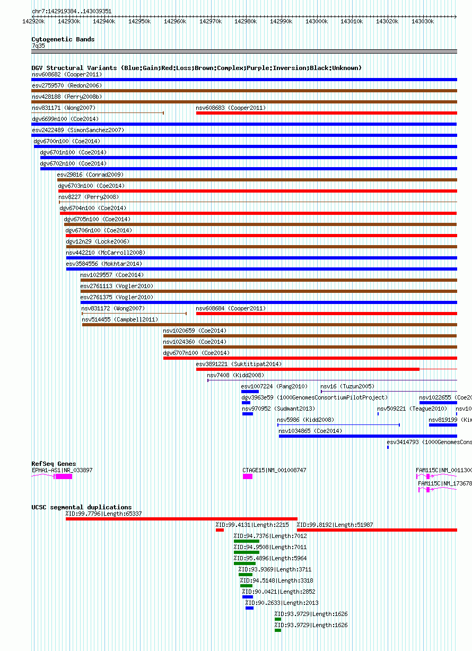Open variant nsv5986 (Kidd2008) label
The width and height of the screenshot is (472, 651).
click(306, 420)
